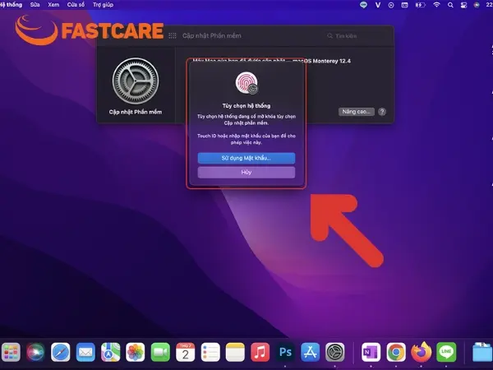Click the 'Sử dụng Mật khẩu...' button

(246, 158)
